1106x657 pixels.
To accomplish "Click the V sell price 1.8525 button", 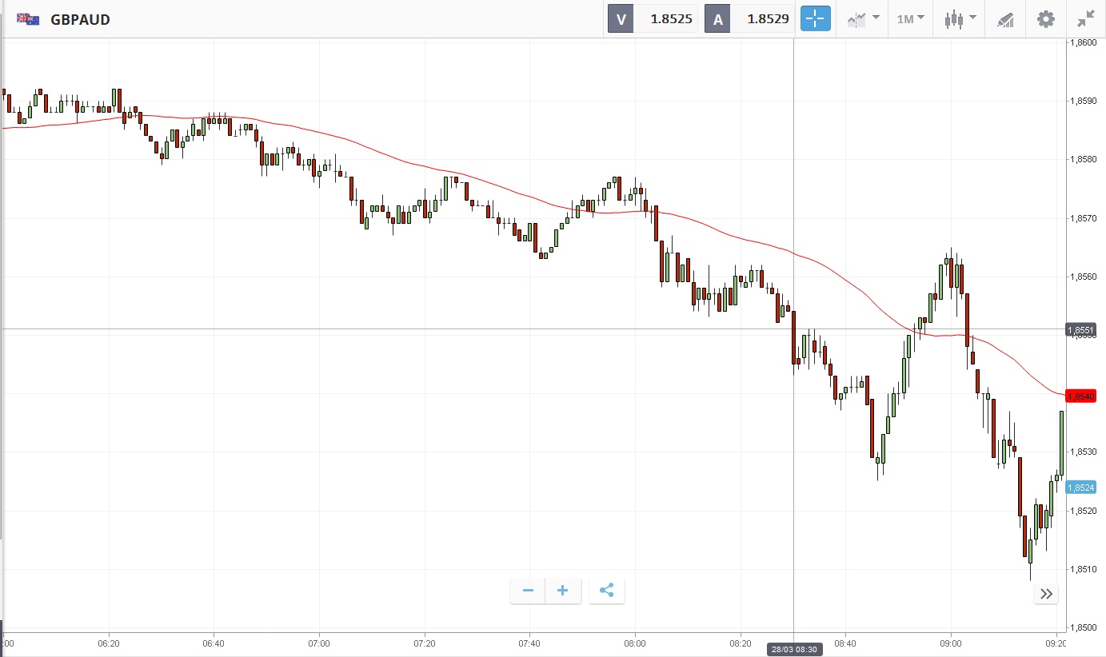I will coord(653,19).
